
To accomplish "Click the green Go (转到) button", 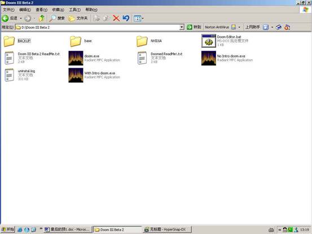I will pyautogui.click(x=194, y=27).
